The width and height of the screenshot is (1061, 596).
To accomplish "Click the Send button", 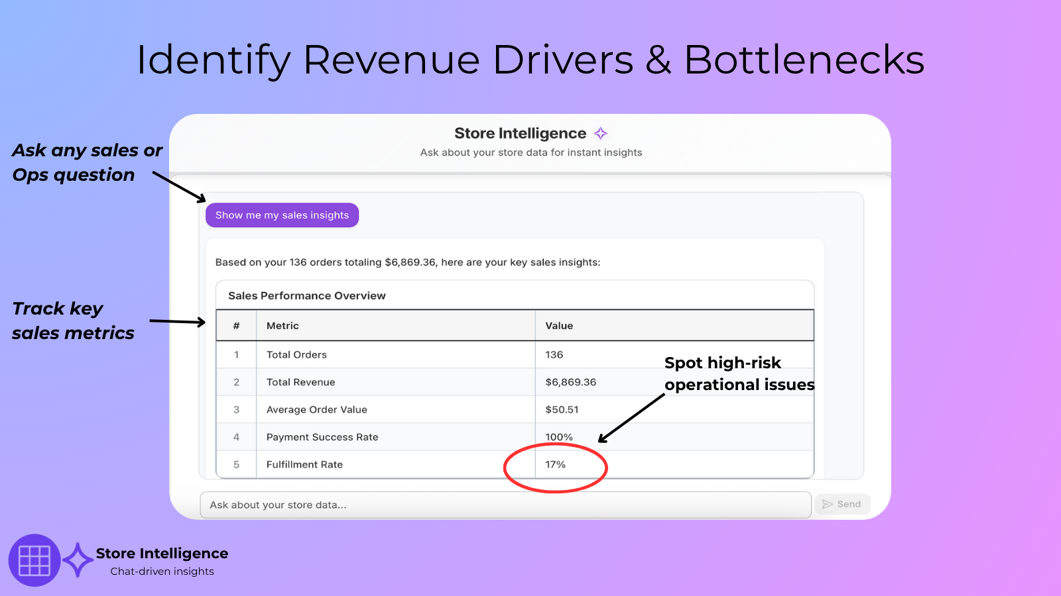I will click(x=842, y=504).
